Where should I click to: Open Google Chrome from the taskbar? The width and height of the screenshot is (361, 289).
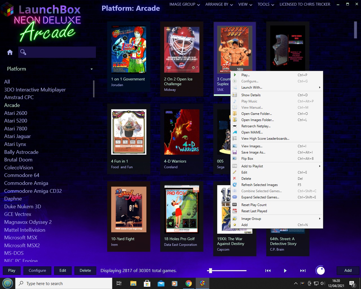pos(189,283)
